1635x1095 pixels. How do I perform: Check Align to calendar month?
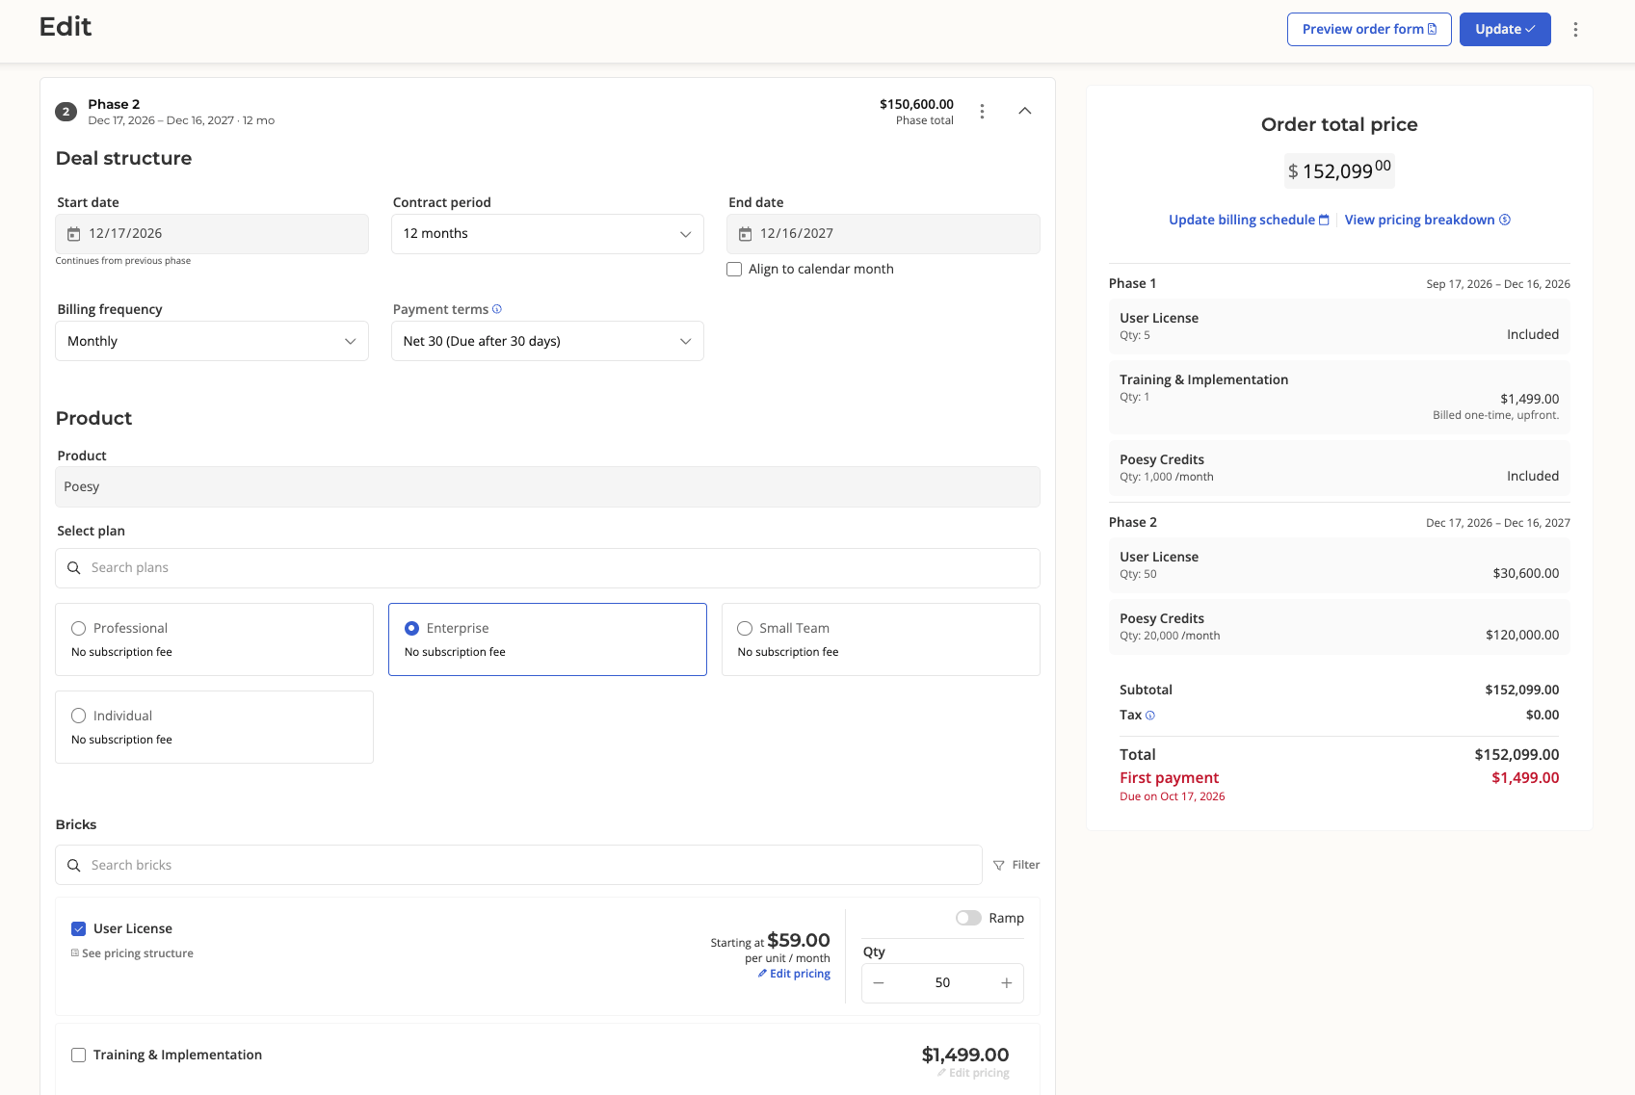[x=734, y=270]
